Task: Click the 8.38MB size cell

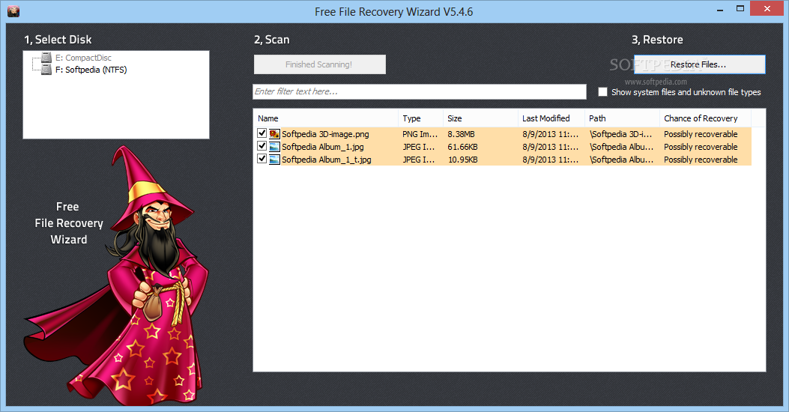Action: coord(461,134)
